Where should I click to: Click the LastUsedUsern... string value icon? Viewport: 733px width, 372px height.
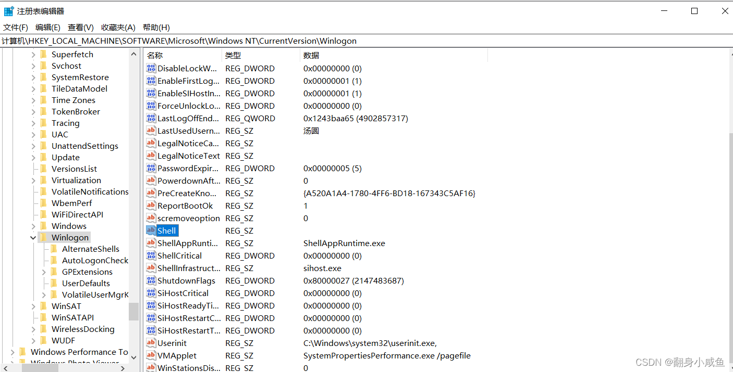click(151, 131)
